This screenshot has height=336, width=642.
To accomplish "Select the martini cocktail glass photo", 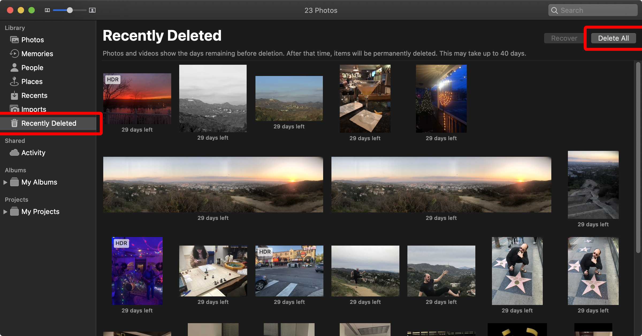I will pos(365,99).
